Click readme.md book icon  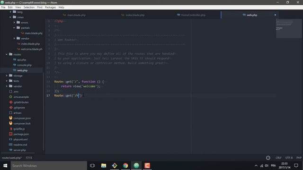[x=10, y=144]
